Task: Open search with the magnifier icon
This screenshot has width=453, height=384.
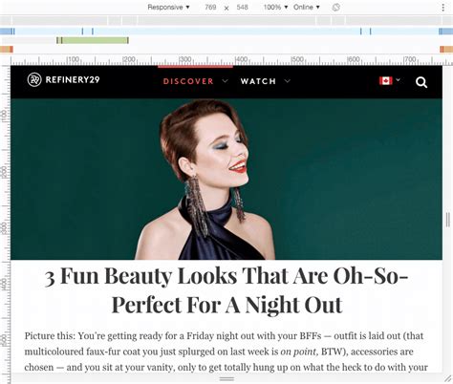Action: [421, 82]
